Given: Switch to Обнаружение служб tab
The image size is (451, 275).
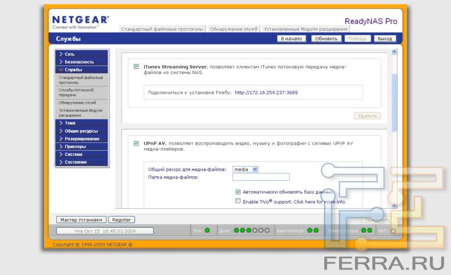Looking at the screenshot, I should tap(233, 29).
